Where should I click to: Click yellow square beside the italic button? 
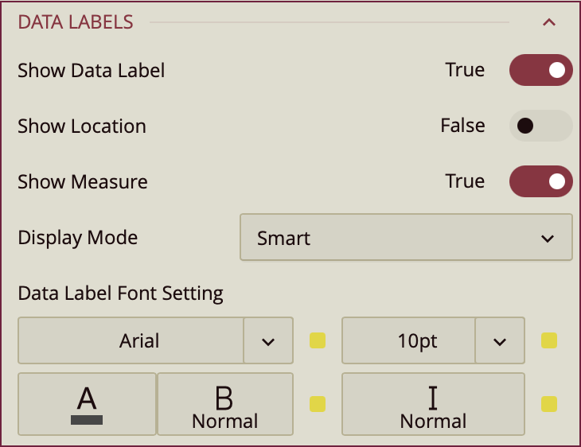click(x=549, y=404)
